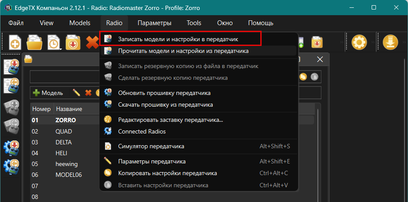Viewport: 408px width, 202px height.
Task: Open the Помощь menu
Action: coord(261,23)
